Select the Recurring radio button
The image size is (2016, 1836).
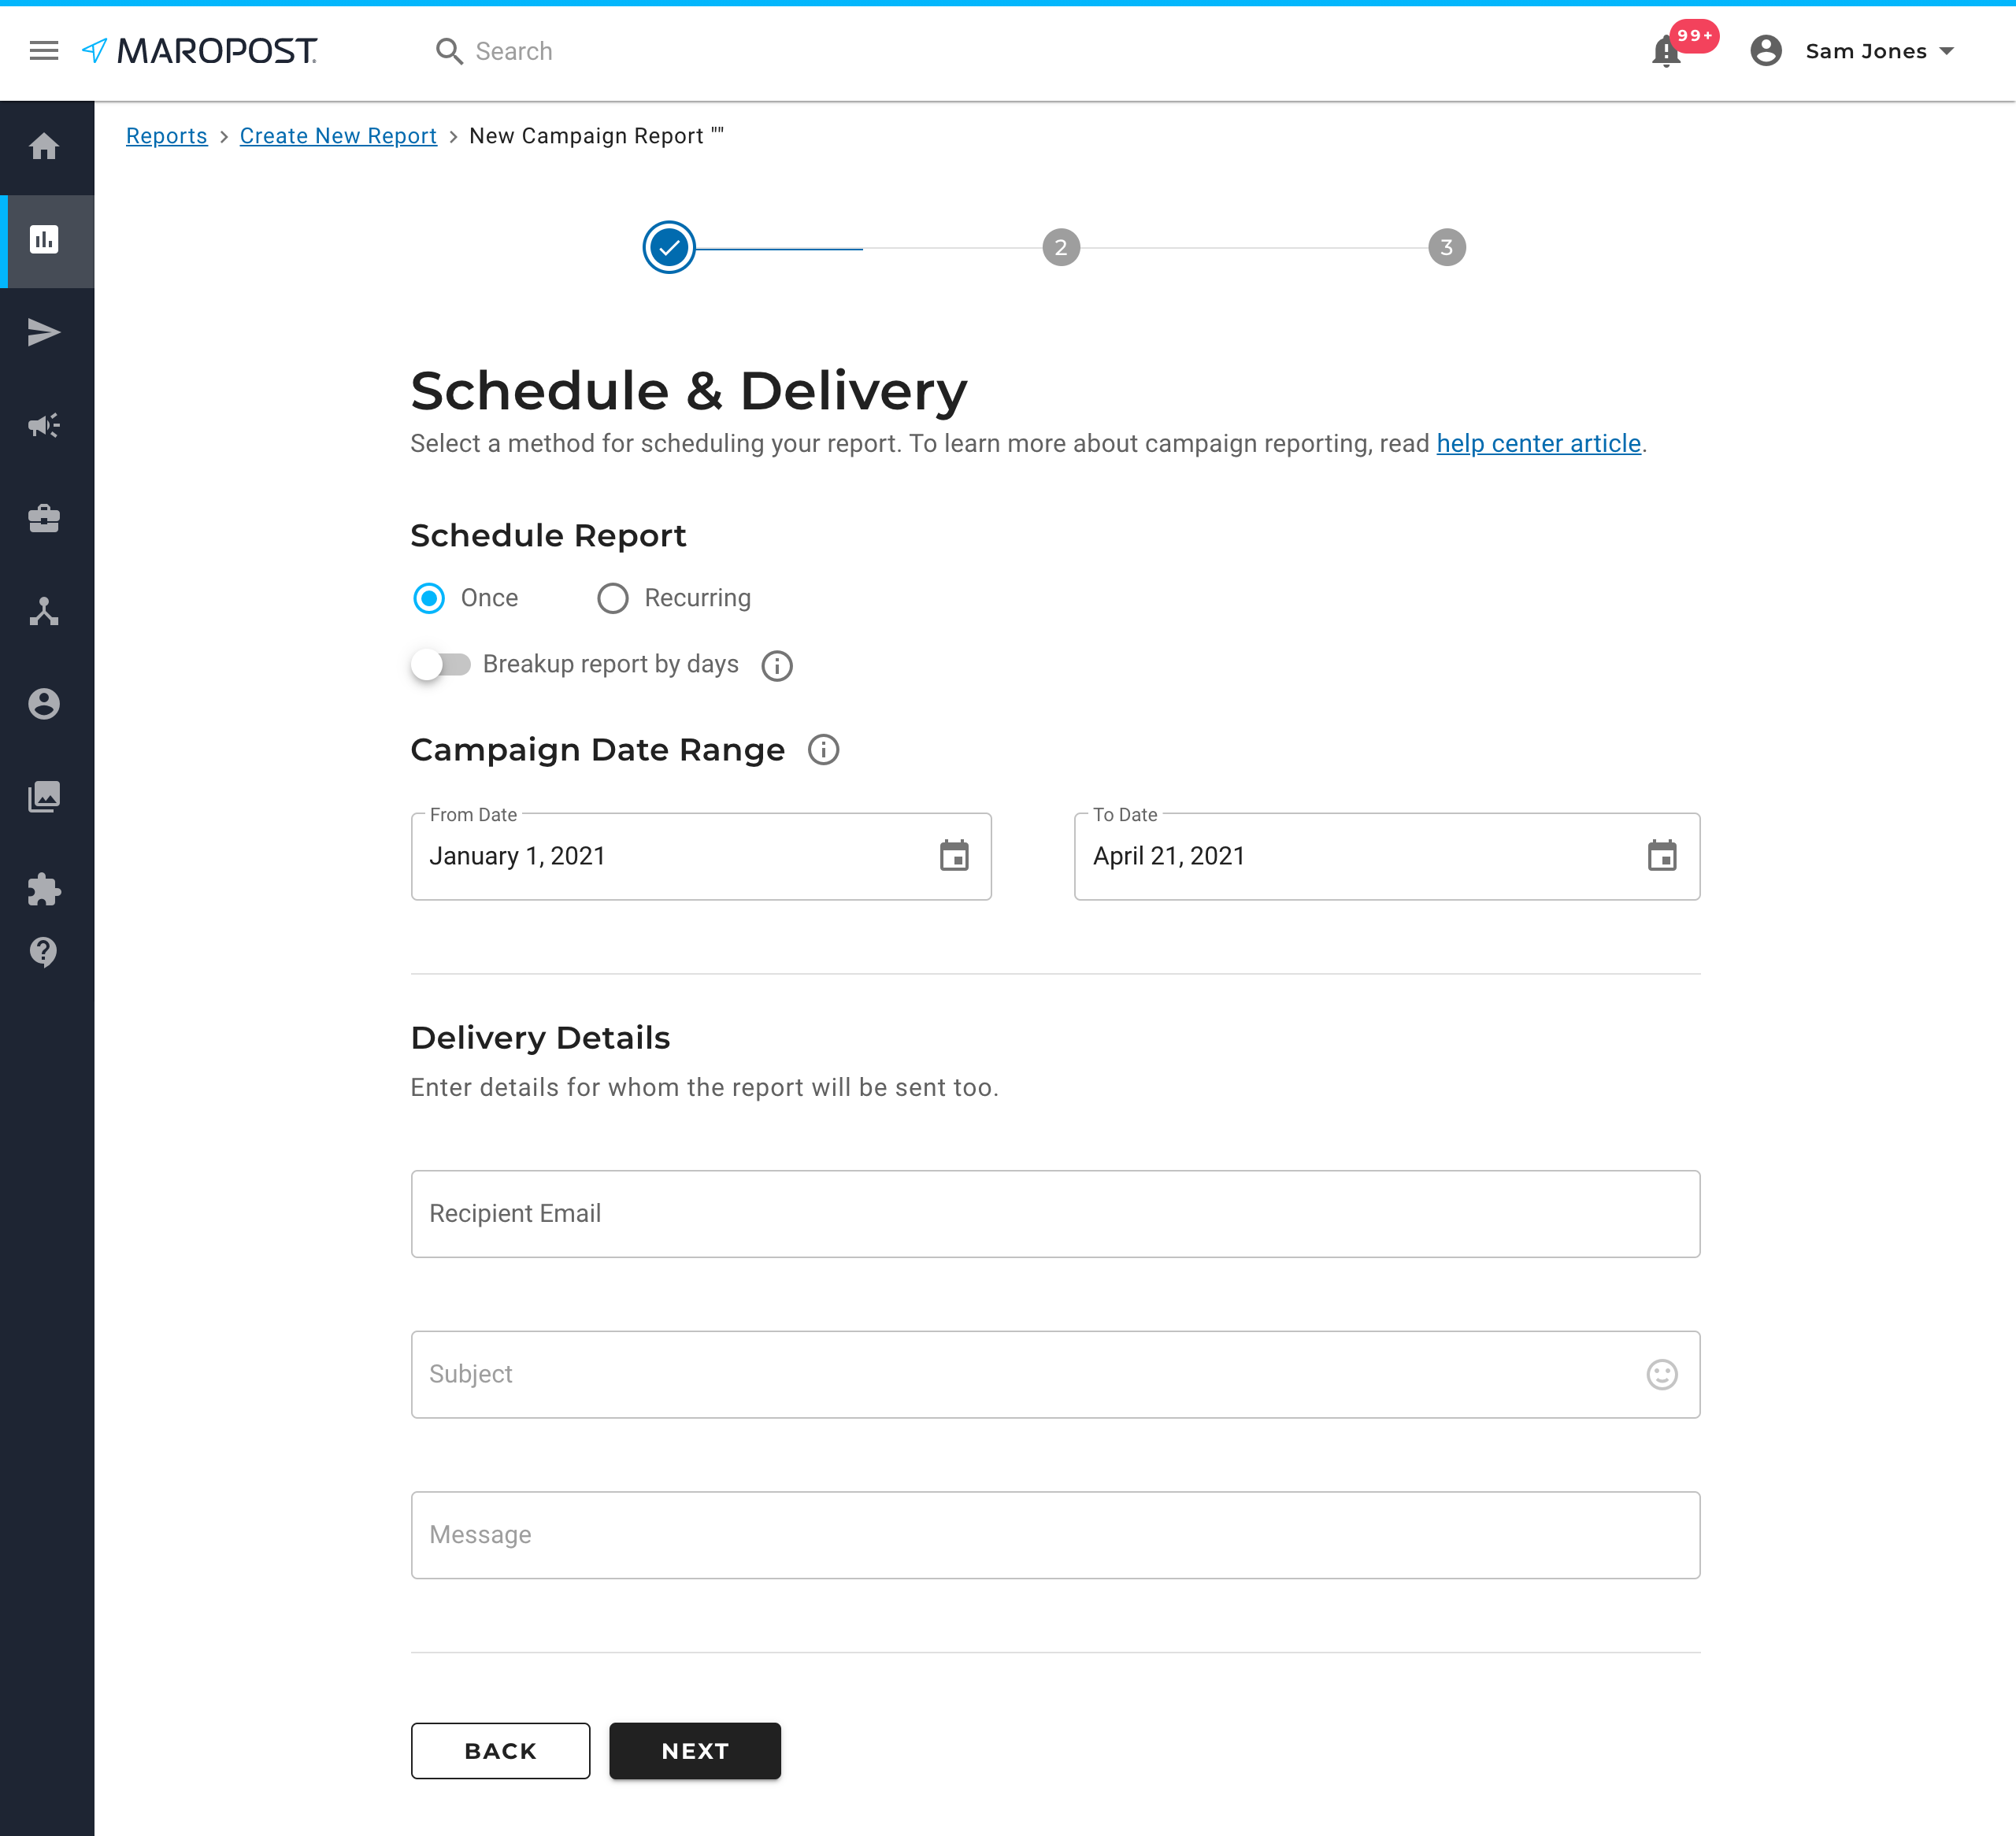[612, 598]
